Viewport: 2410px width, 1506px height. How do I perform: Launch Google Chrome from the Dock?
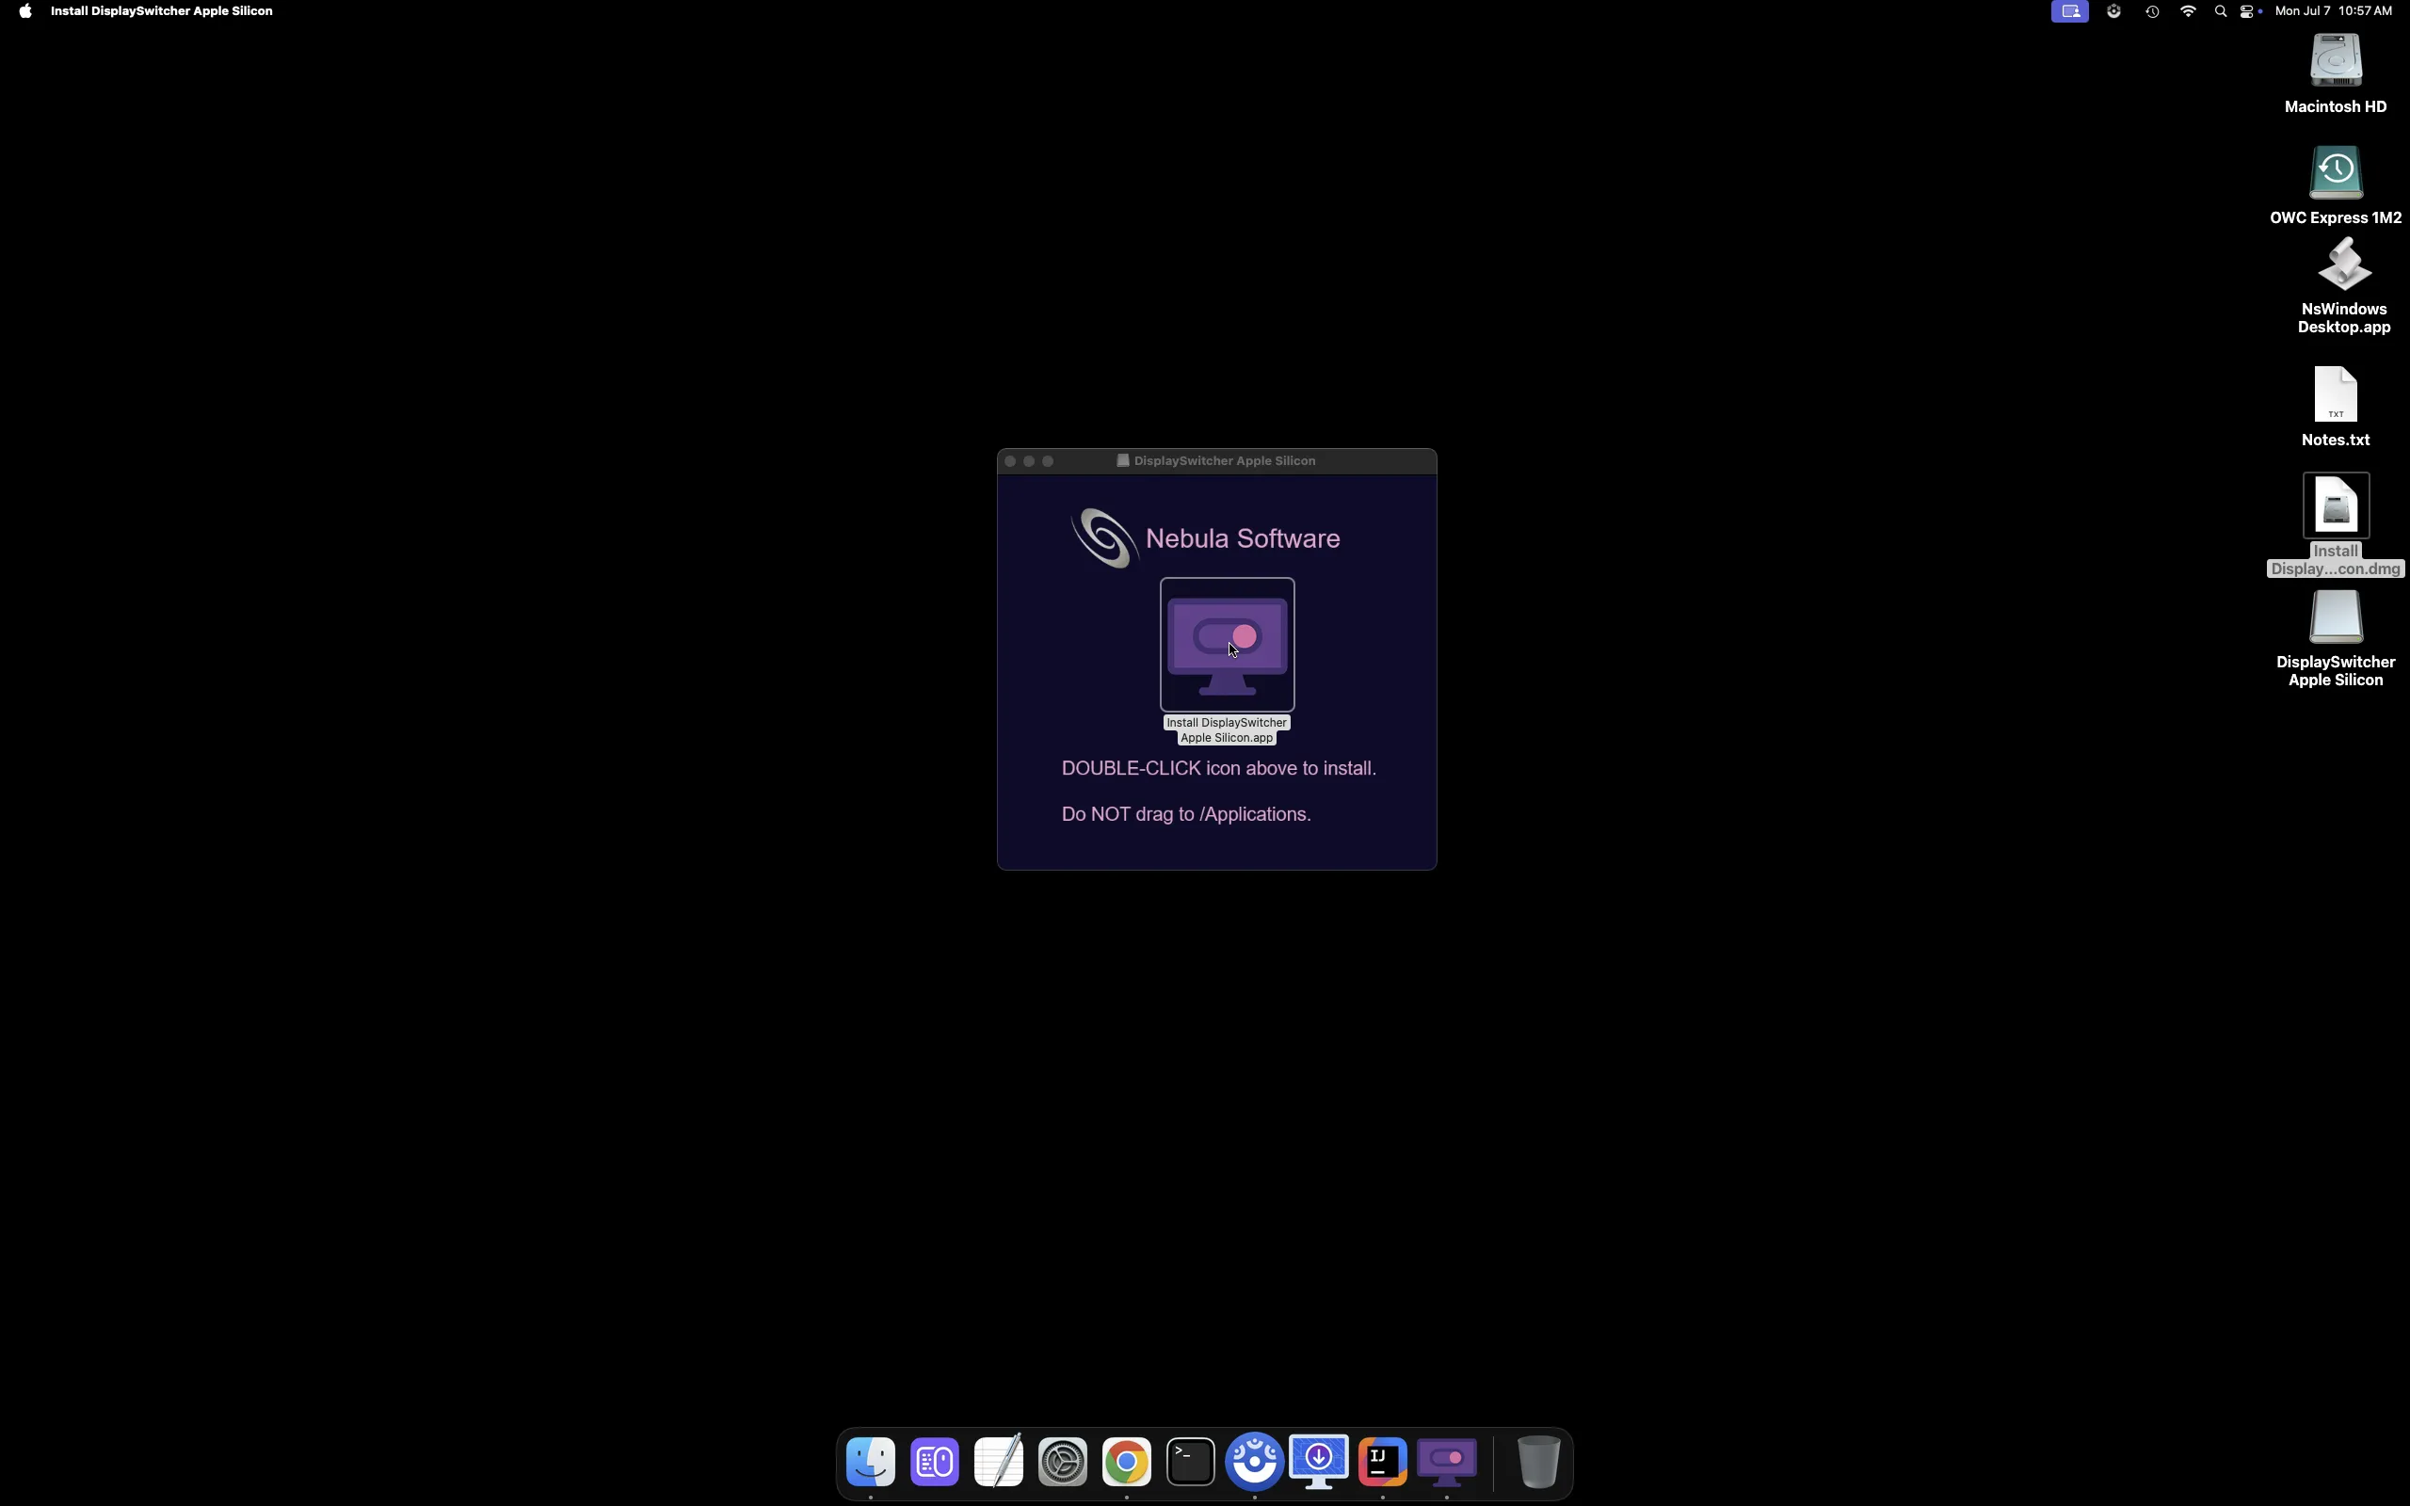point(1127,1462)
